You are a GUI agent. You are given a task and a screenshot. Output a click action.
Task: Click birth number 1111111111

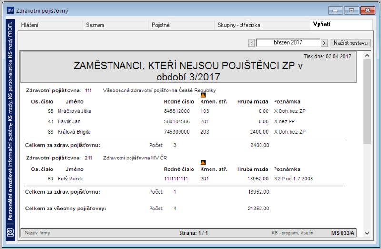coord(176,179)
